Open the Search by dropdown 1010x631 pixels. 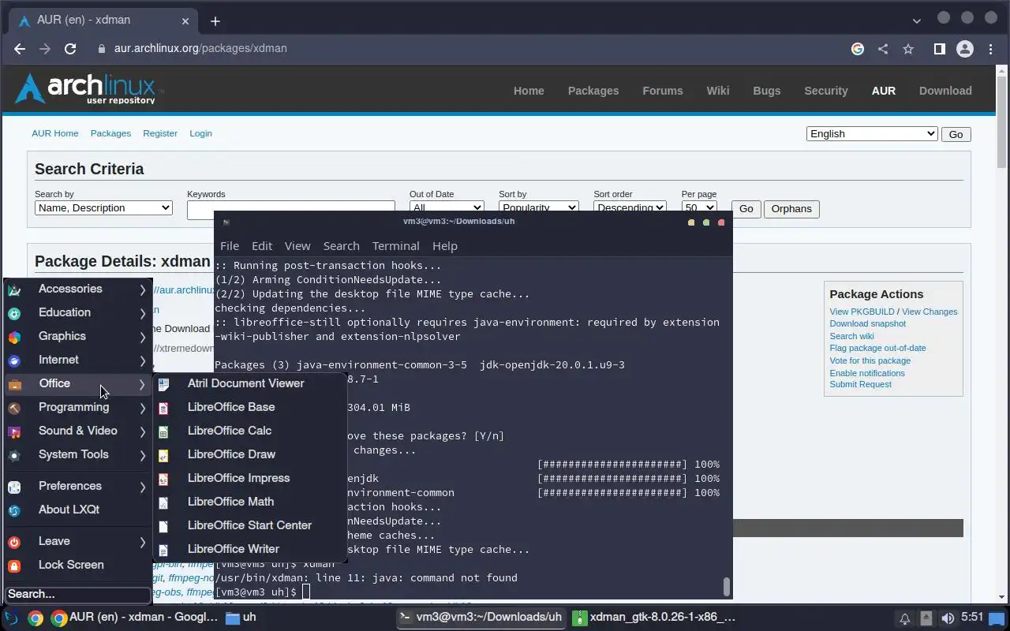click(103, 207)
